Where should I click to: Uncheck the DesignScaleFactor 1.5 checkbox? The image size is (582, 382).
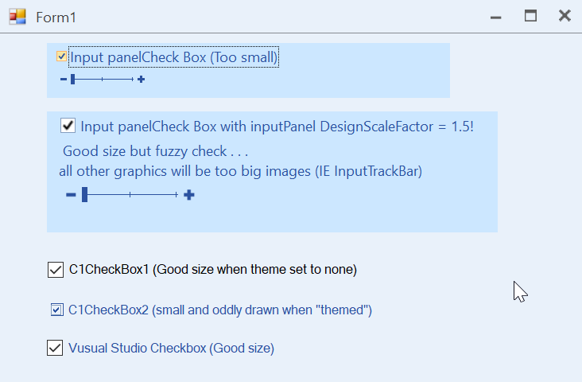point(68,126)
